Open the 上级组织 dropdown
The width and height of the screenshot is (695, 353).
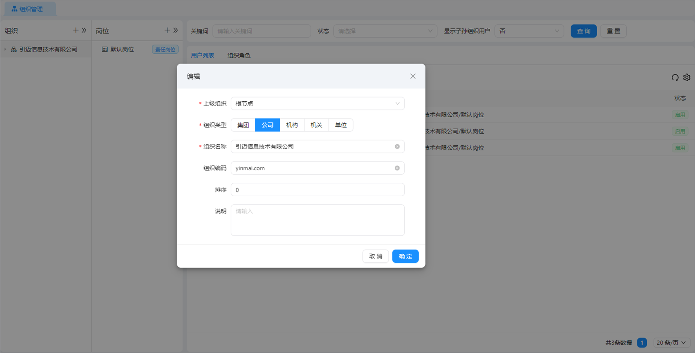tap(317, 103)
